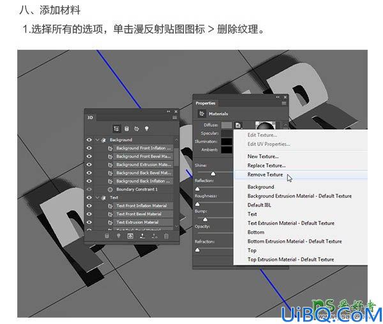This screenshot has height=324, width=383.
Task: Click the Specular color swatch
Action: (227, 133)
